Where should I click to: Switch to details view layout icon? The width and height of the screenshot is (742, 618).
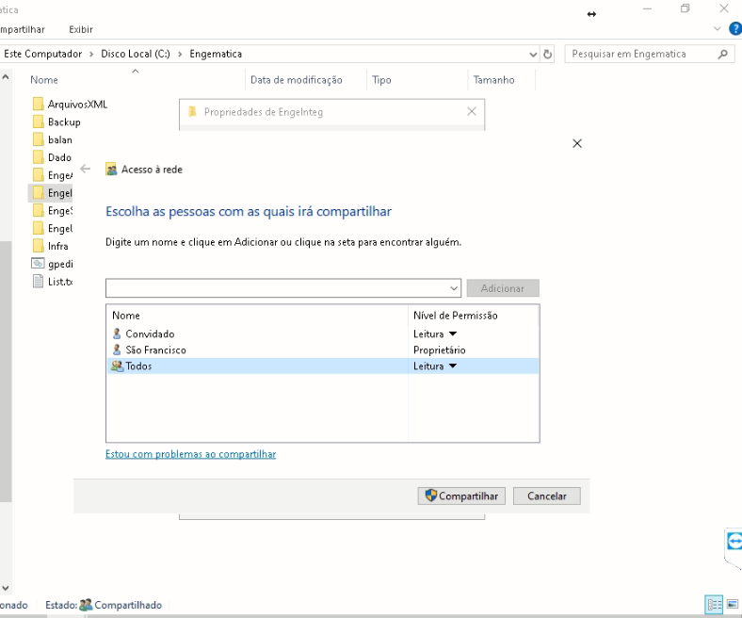coord(714,605)
